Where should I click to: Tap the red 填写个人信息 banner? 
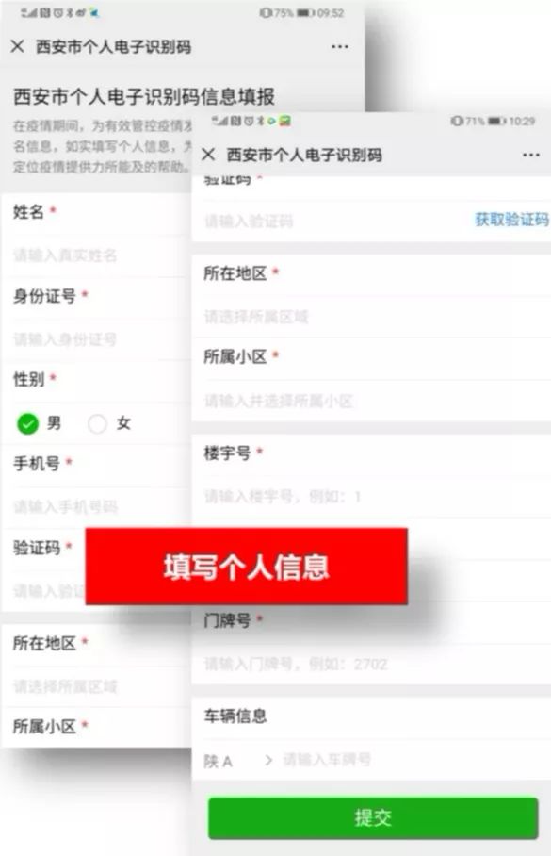247,567
